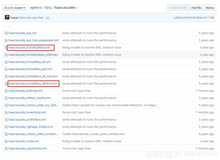
Task: Click the Create new file button
Action: tap(178, 8)
